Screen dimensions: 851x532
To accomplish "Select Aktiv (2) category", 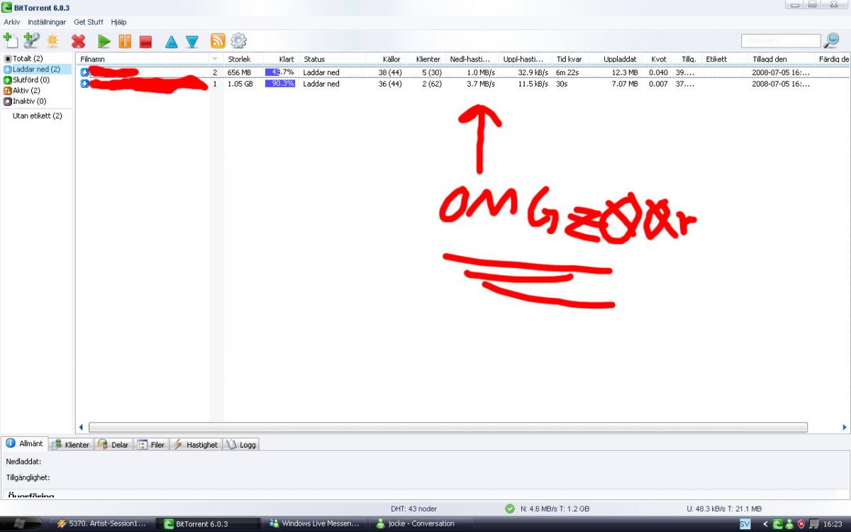I will [22, 91].
